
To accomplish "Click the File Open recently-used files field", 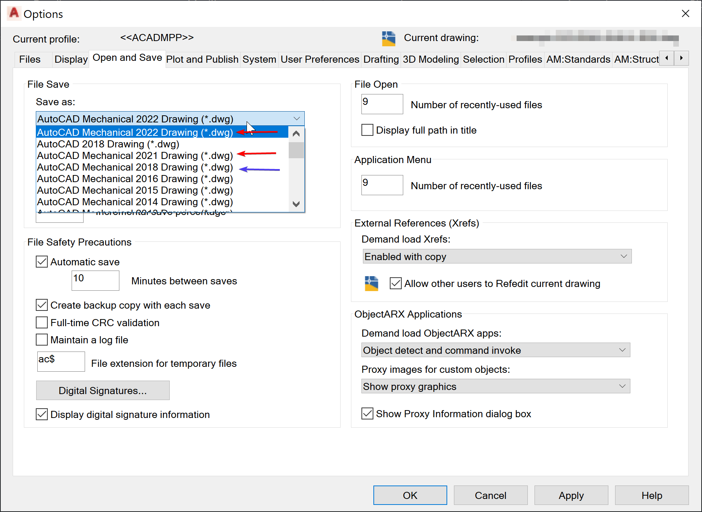I will (382, 104).
